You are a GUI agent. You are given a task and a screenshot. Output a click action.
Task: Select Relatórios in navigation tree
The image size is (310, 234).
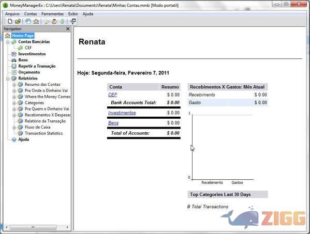point(28,79)
